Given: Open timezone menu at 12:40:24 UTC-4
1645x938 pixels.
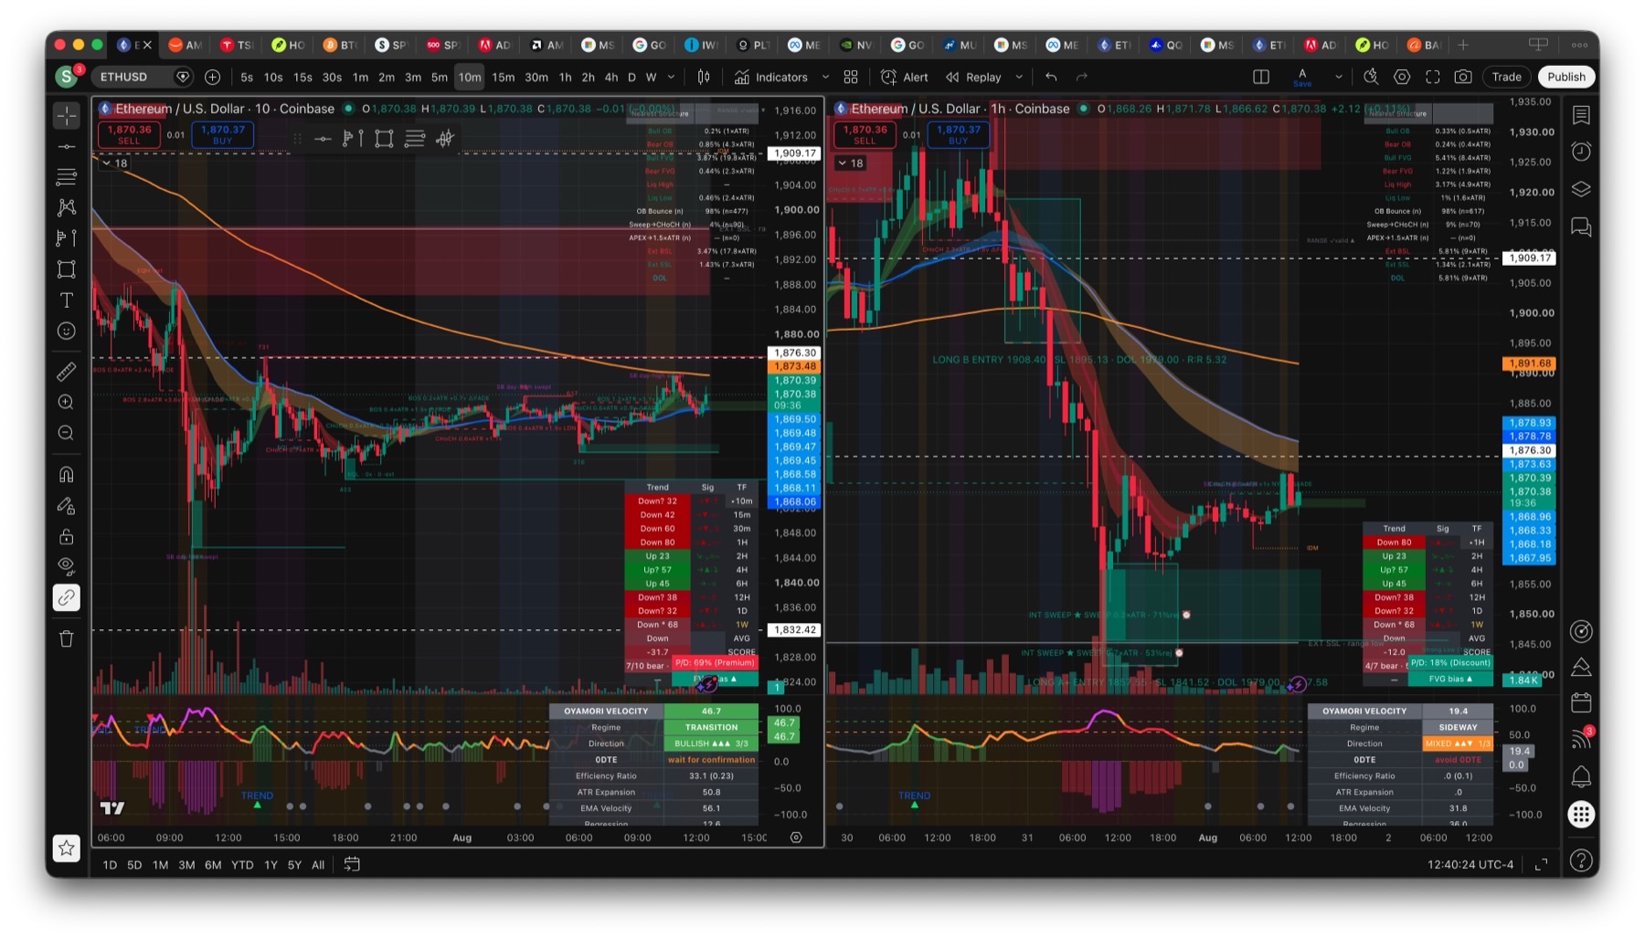Looking at the screenshot, I should (1470, 864).
